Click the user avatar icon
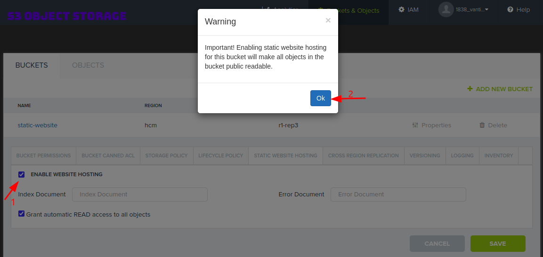Image resolution: width=543 pixels, height=257 pixels. click(446, 9)
